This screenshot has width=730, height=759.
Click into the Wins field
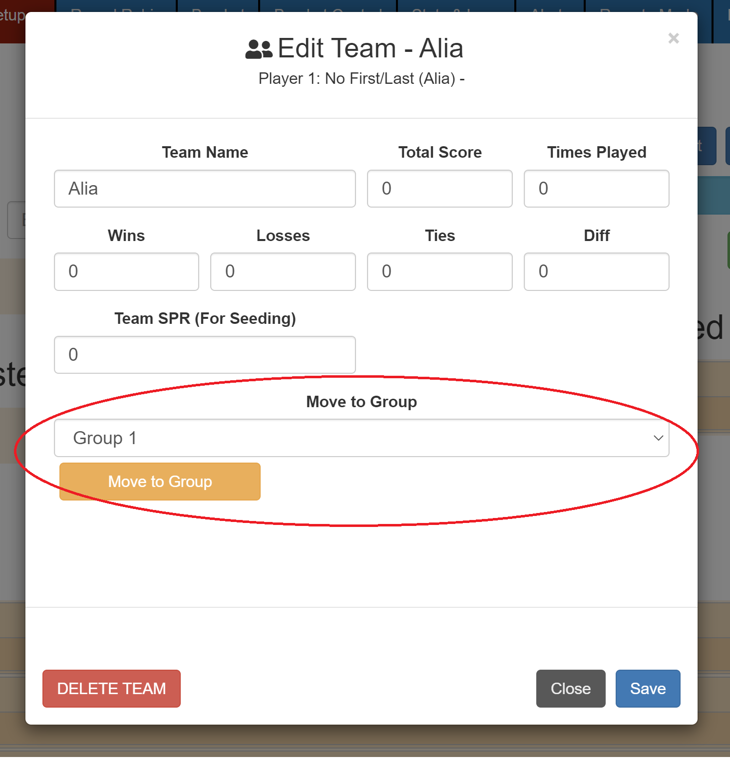pos(126,271)
